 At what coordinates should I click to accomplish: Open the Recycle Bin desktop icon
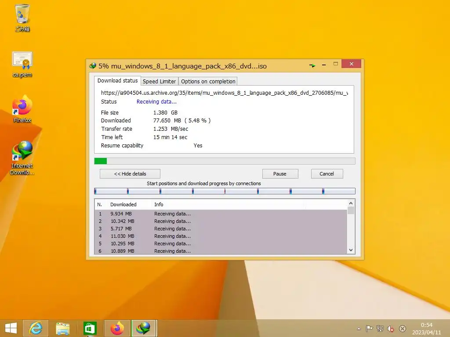[22, 17]
